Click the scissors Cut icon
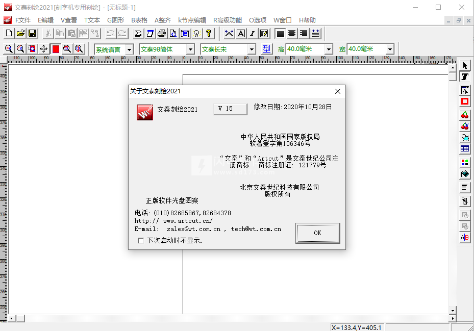 (x=48, y=33)
